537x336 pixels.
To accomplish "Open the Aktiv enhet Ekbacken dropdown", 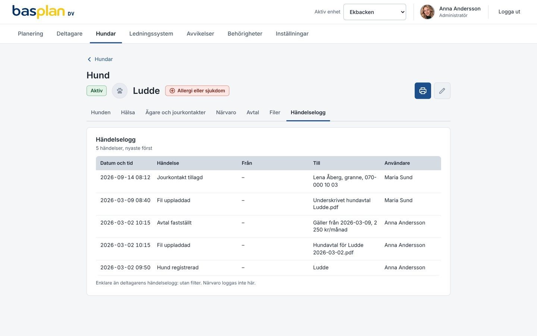I will [x=374, y=12].
